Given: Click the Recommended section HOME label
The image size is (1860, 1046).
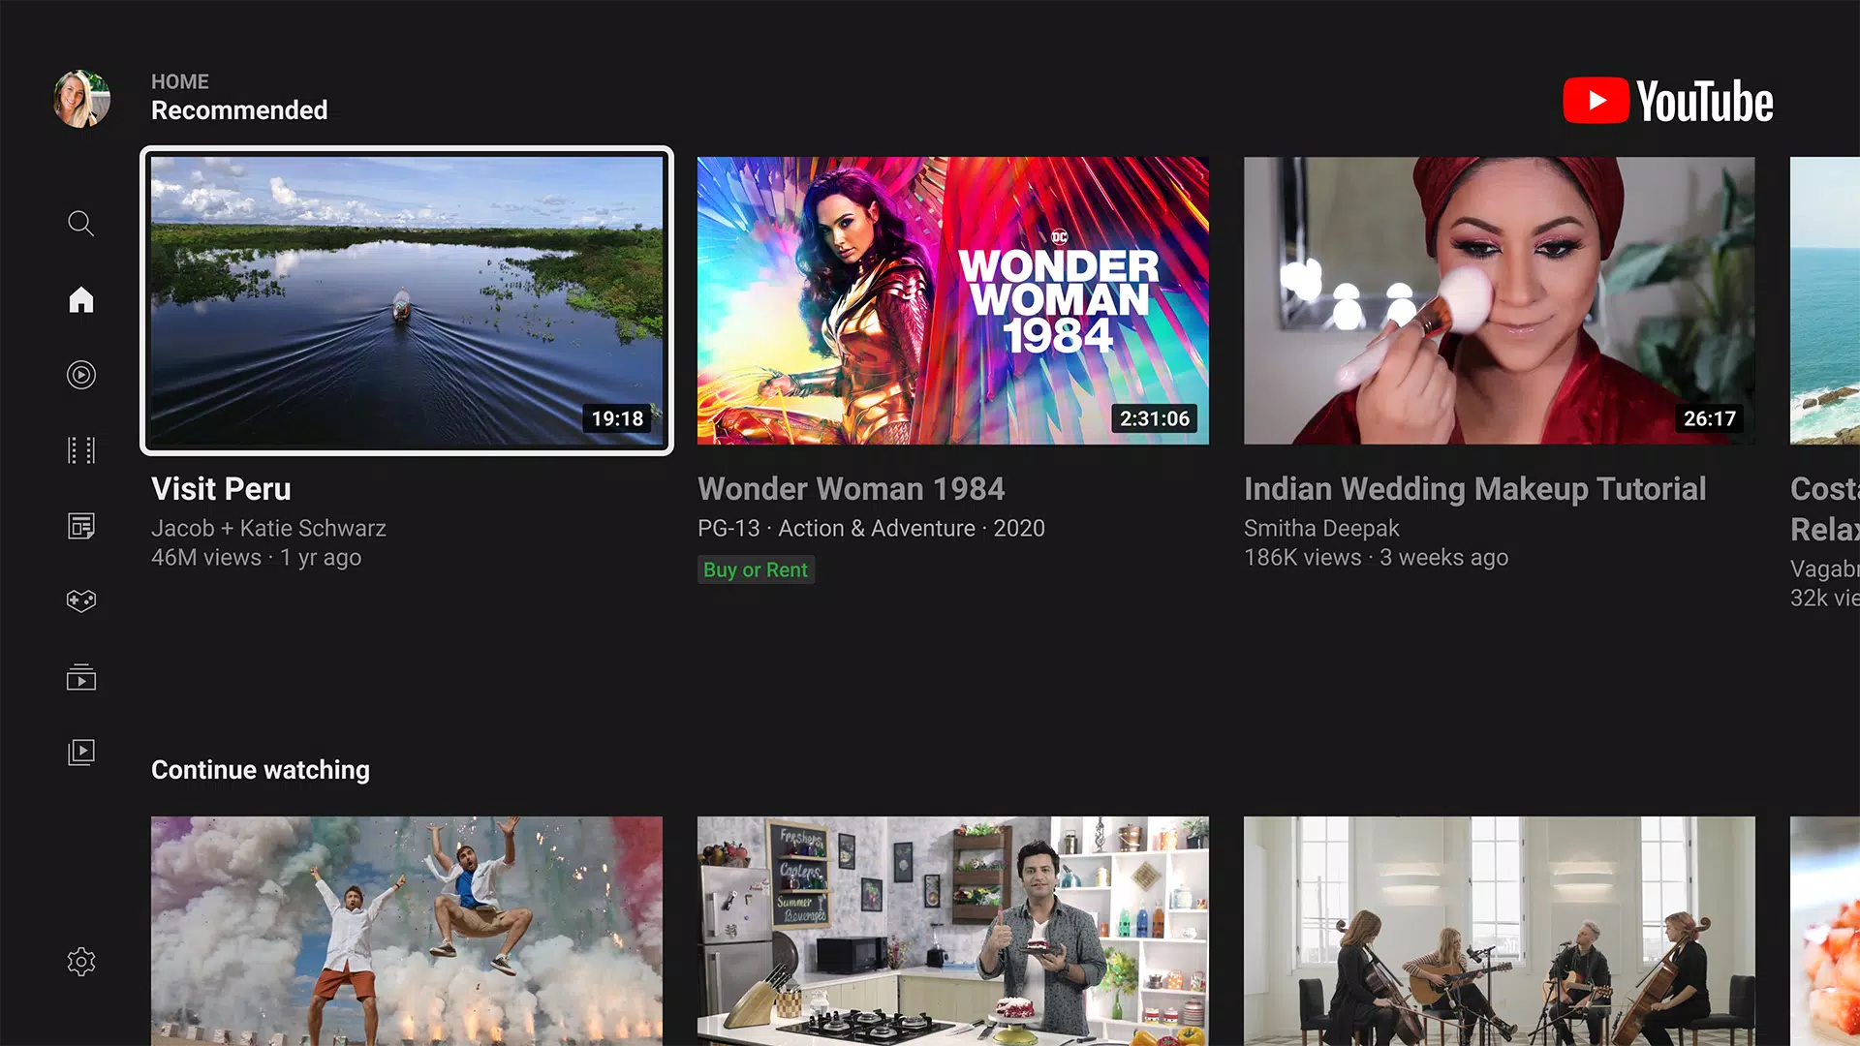Looking at the screenshot, I should 180,81.
